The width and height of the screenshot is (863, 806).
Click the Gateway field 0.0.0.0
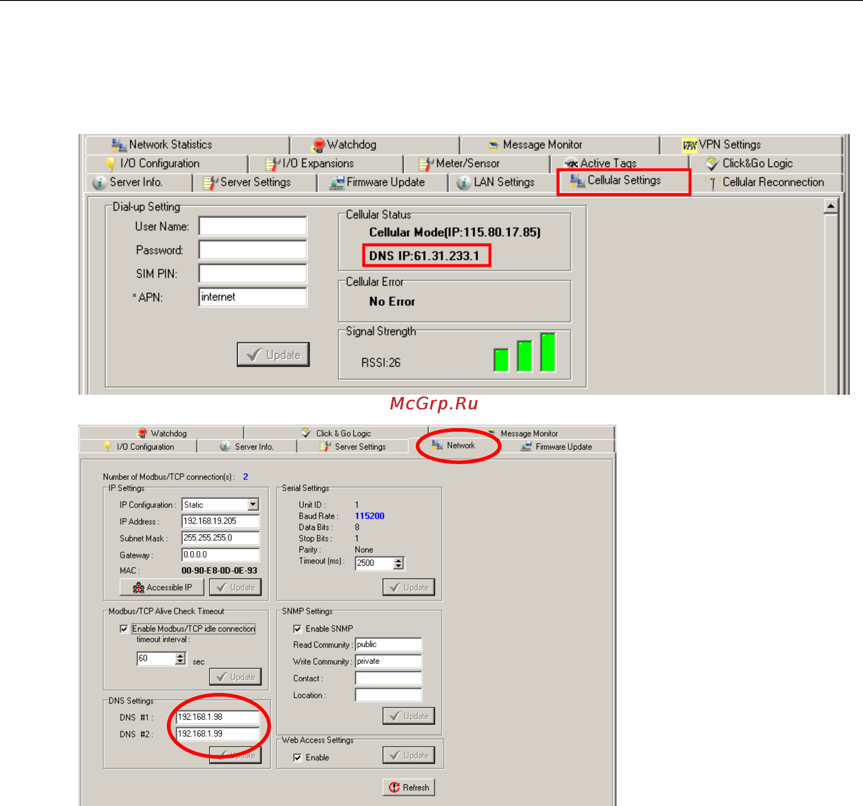pyautogui.click(x=220, y=555)
